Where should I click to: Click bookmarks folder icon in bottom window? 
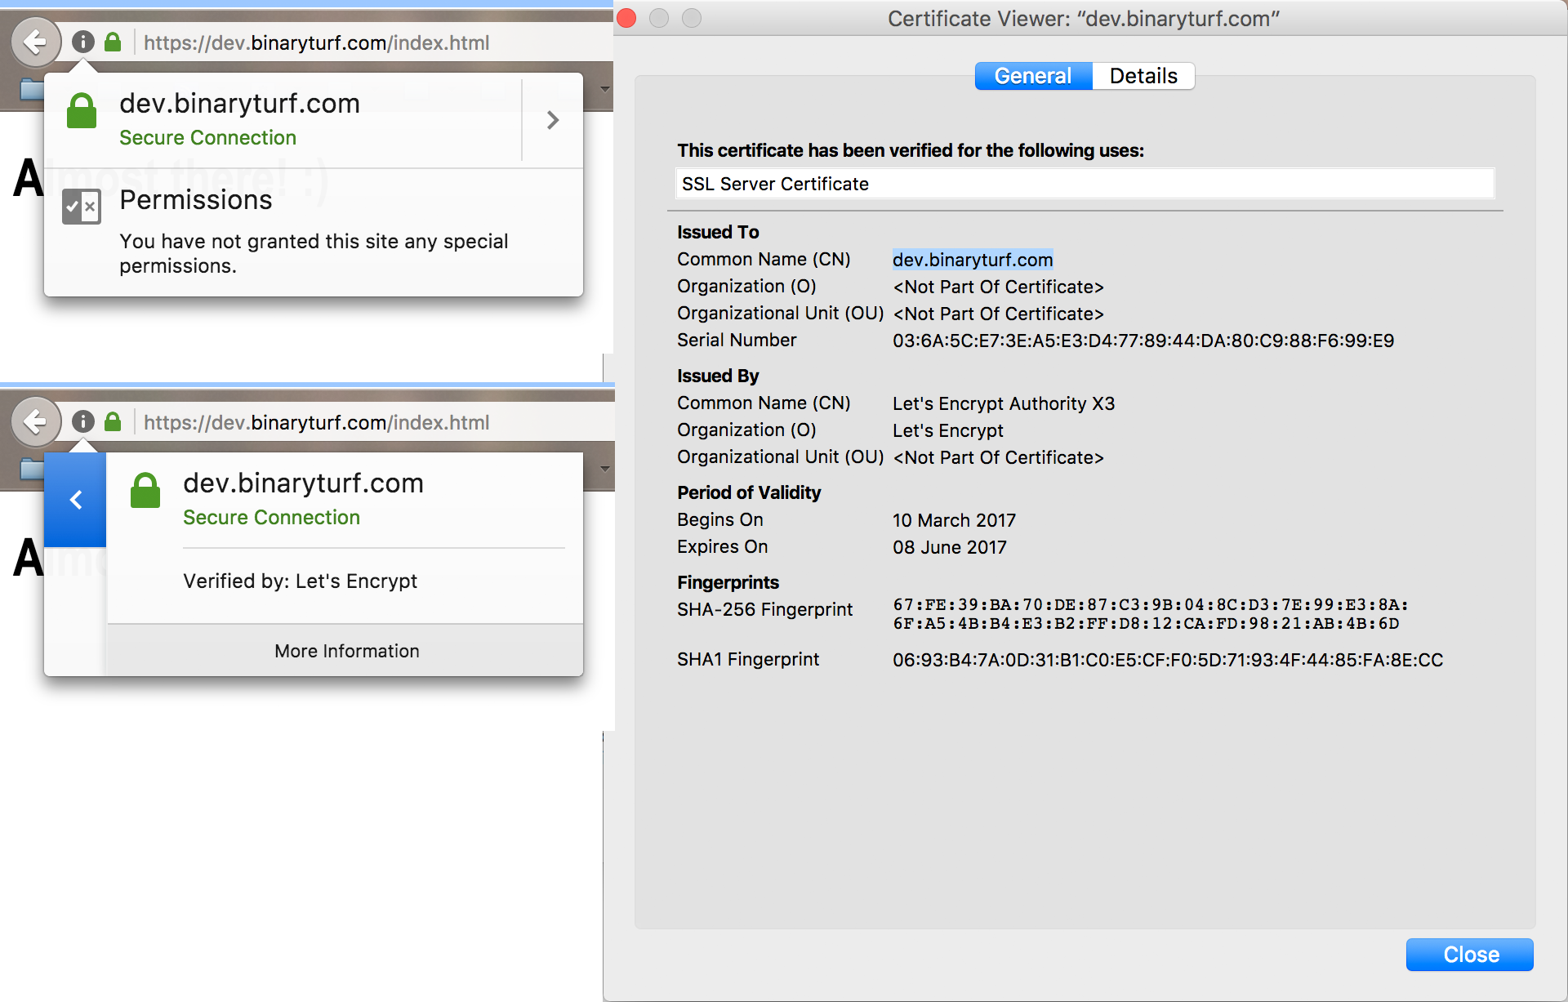(x=31, y=469)
